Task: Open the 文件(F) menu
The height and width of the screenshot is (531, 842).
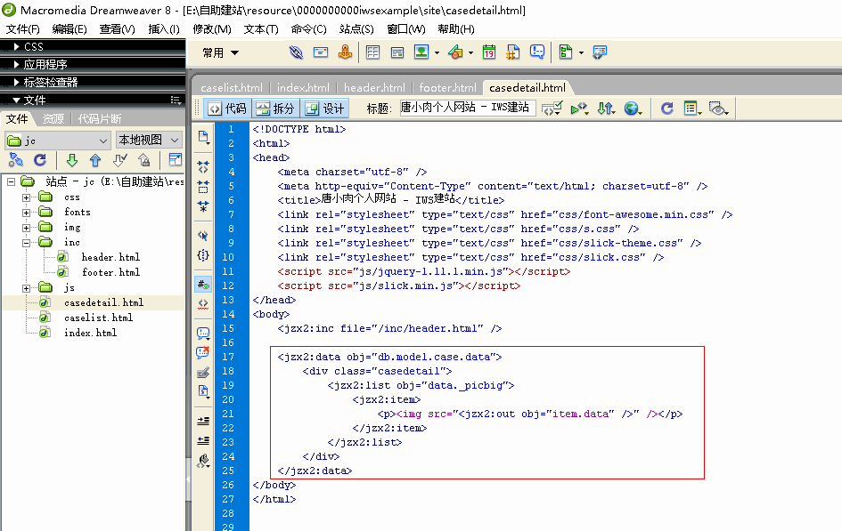Action: 23,29
